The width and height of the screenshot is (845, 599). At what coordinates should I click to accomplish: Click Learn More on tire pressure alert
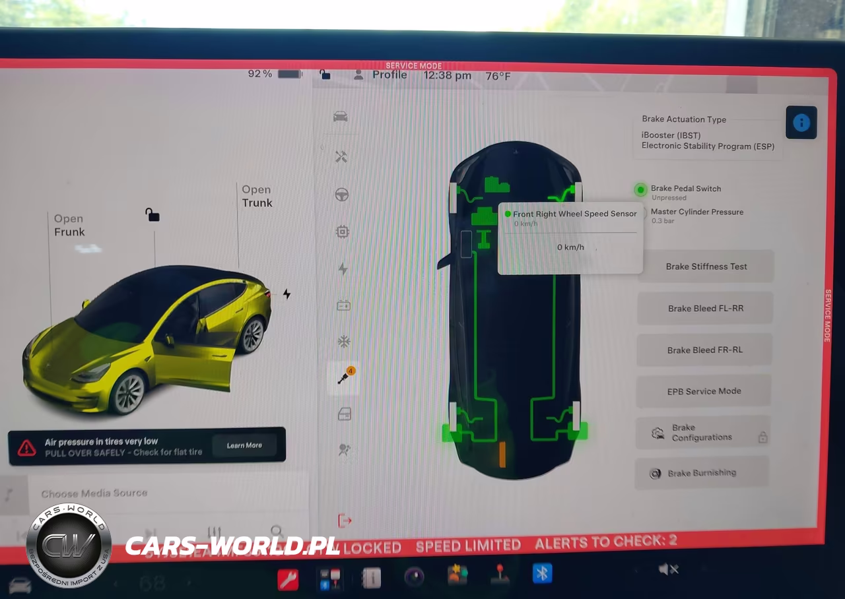[x=244, y=445]
